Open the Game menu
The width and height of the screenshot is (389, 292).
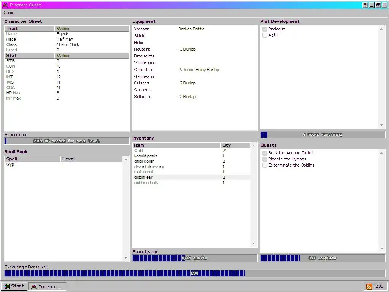[9, 13]
